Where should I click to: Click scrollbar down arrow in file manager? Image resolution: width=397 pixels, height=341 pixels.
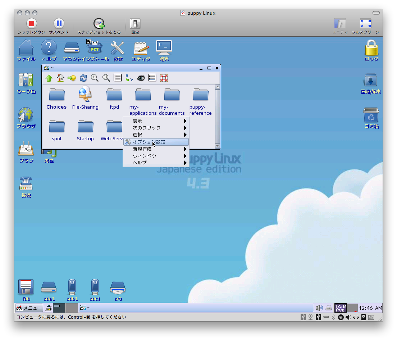click(218, 146)
